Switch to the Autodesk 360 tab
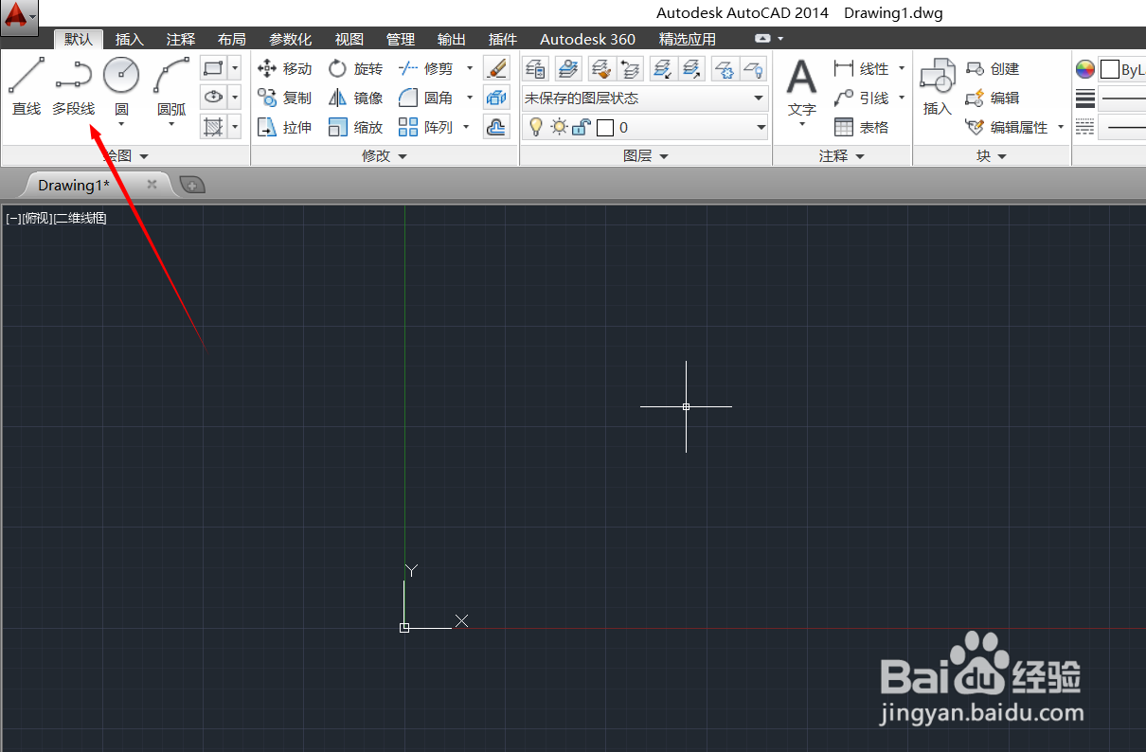 pos(587,39)
